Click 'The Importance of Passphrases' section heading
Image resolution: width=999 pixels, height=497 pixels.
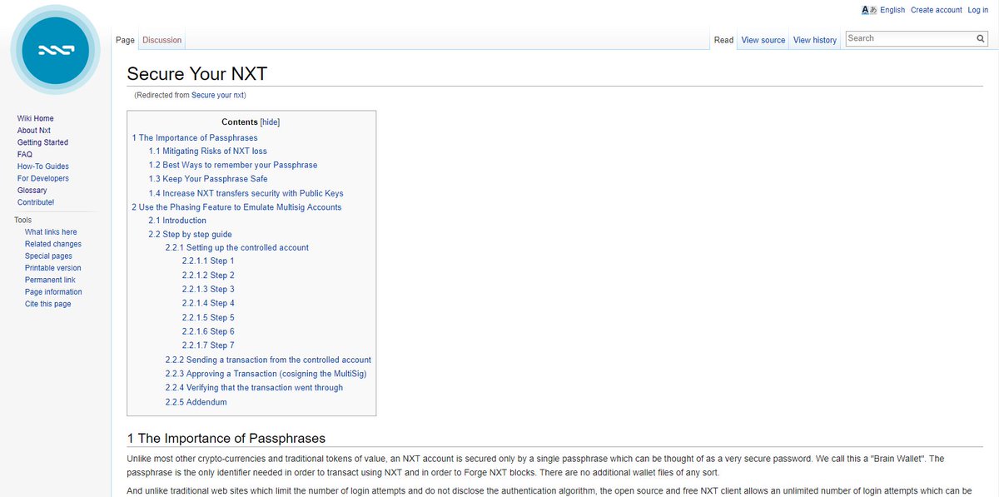[x=226, y=438]
